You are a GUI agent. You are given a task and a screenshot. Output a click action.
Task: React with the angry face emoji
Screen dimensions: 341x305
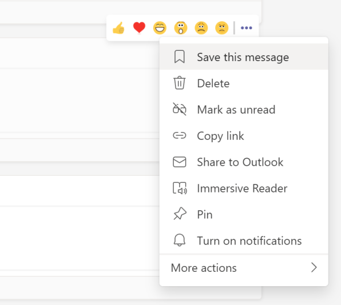(222, 28)
